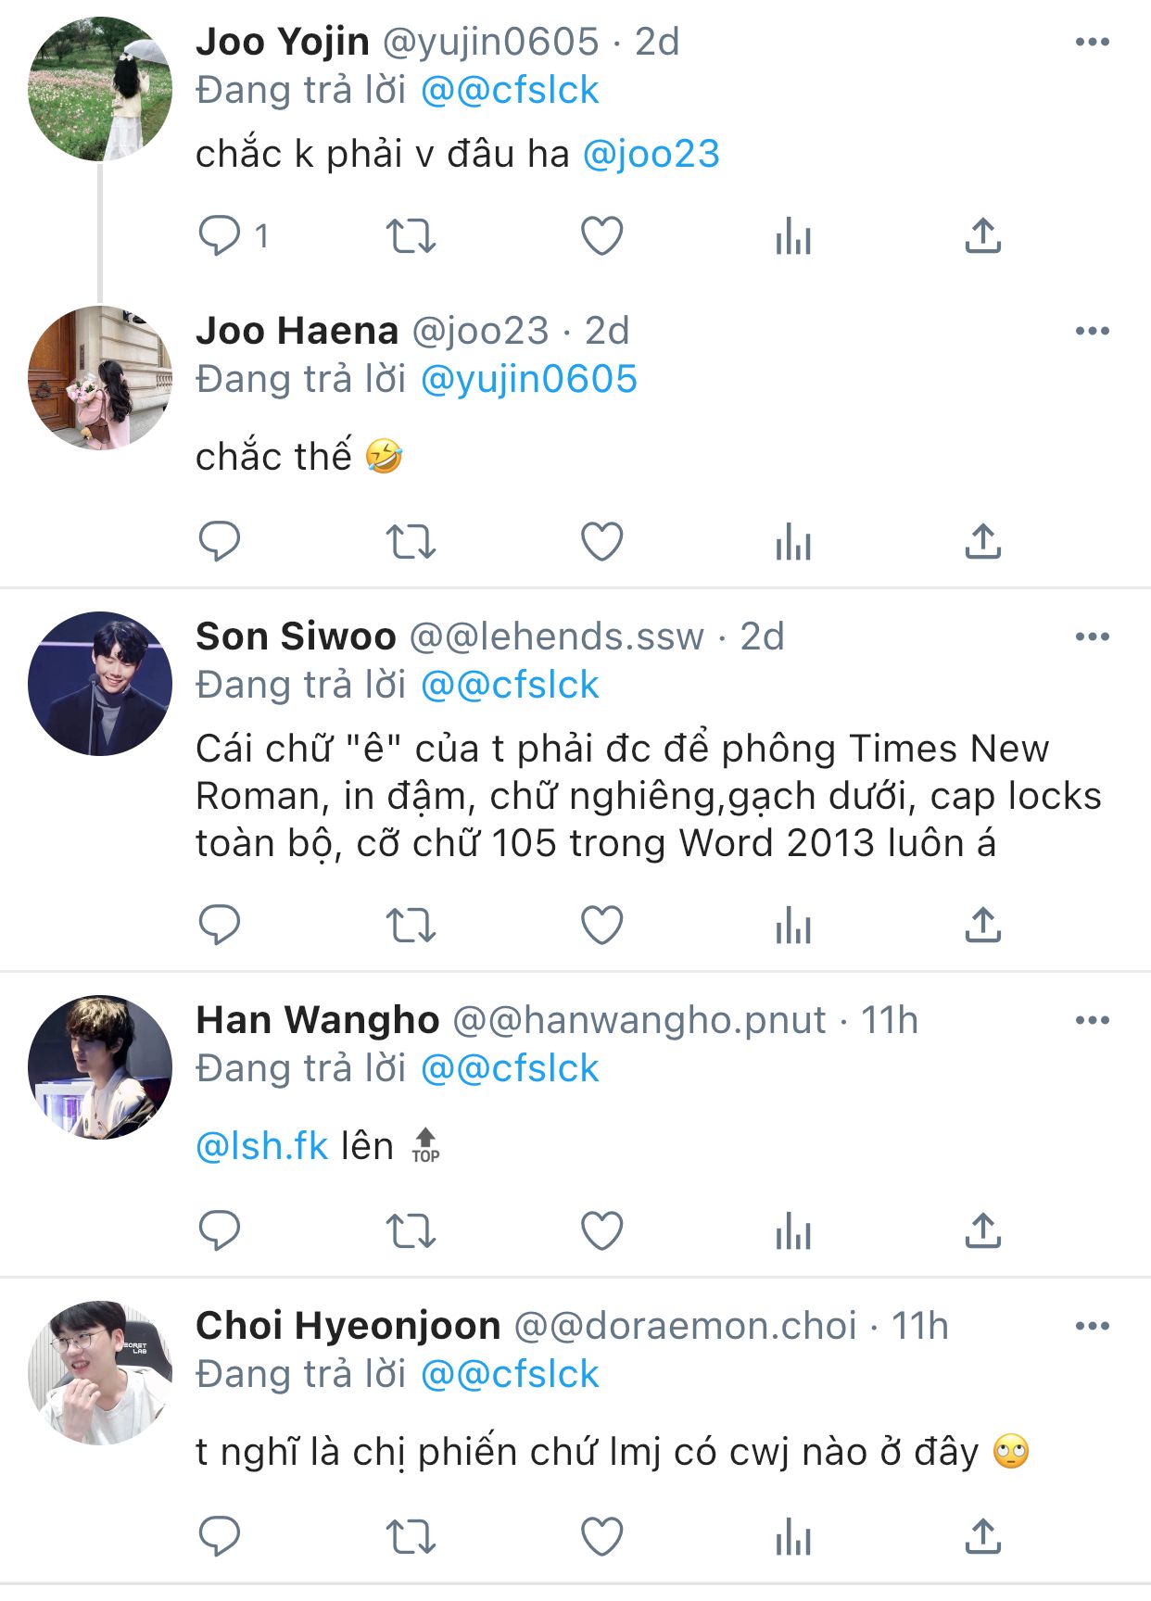Open Choi Hyeonjoon's profile avatar
Image resolution: width=1151 pixels, height=1601 pixels.
(100, 1372)
